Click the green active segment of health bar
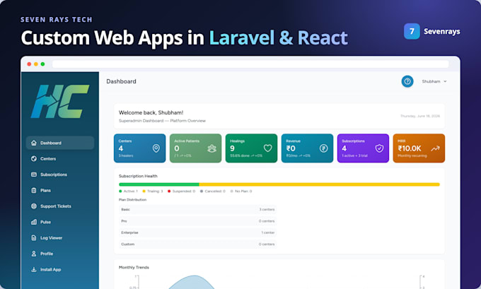Screen dimensions: 481x289 pyautogui.click(x=159, y=184)
